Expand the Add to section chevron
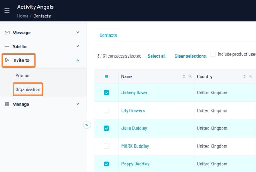 [78, 46]
